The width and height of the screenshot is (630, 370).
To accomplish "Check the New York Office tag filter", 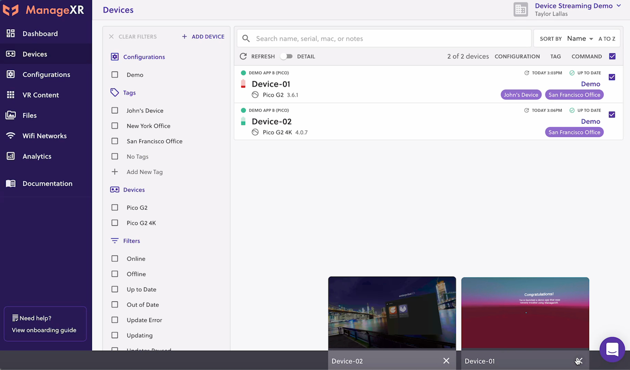I will (115, 126).
